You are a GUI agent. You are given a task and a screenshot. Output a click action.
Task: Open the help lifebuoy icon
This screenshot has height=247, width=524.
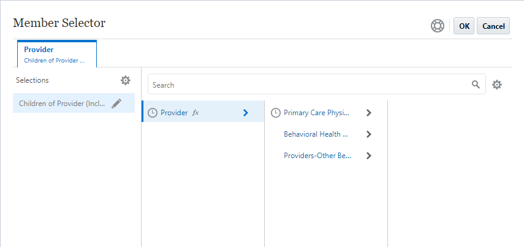438,26
